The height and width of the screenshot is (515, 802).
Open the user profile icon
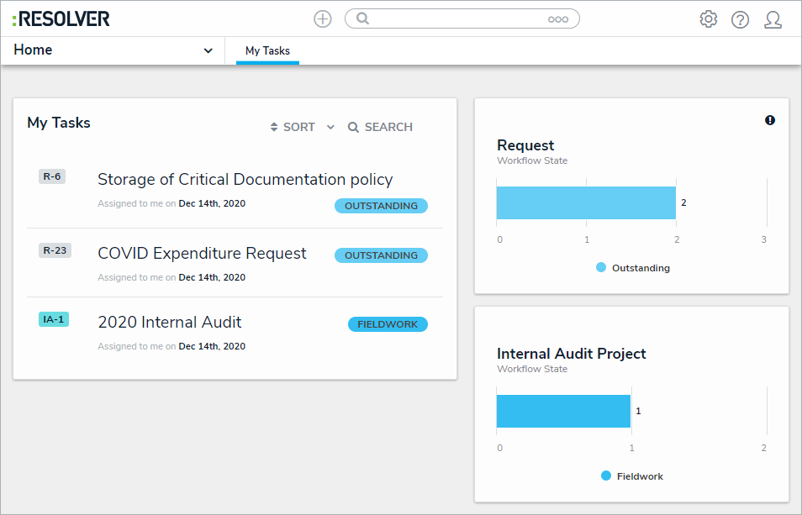773,19
